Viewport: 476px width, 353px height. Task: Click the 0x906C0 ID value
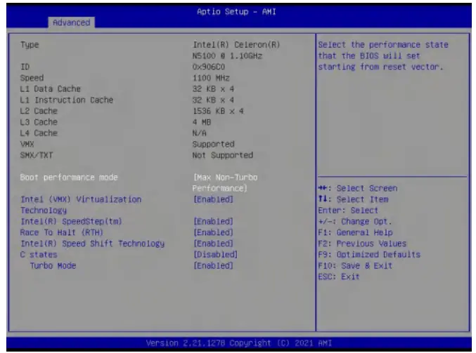point(209,67)
